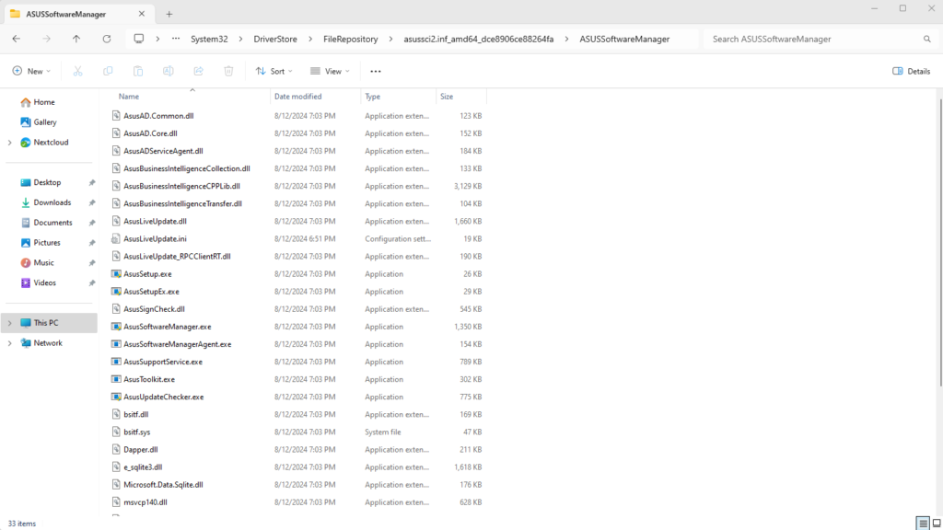Screen dimensions: 943x530
Task: Click the Delete trash icon
Action: [228, 71]
